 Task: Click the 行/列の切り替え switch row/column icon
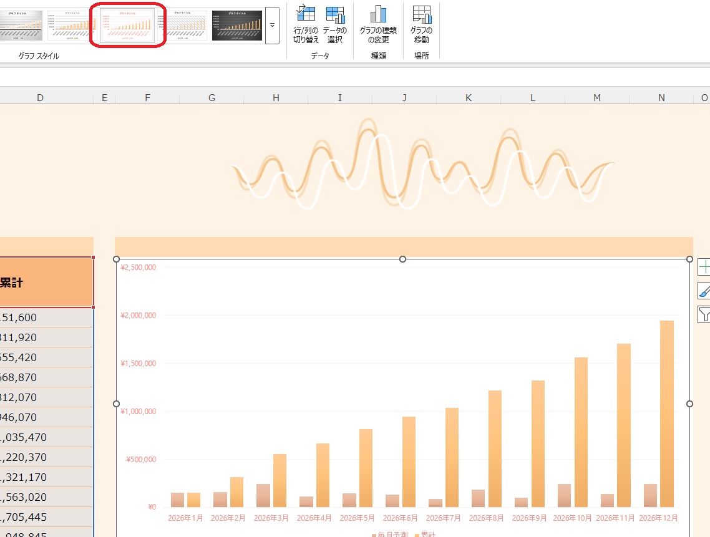306,14
